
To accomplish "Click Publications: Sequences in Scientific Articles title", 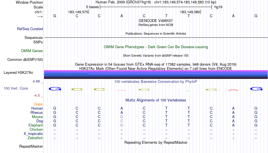I will 156,34.
